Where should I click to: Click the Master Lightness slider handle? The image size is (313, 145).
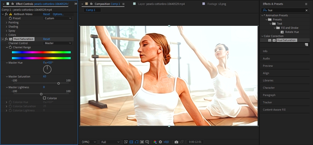coord(41,94)
